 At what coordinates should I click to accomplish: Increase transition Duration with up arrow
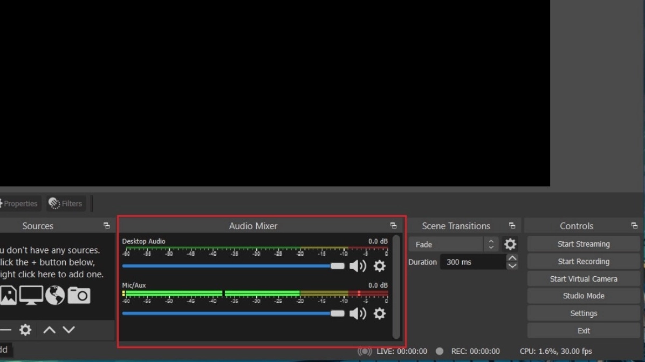(x=512, y=258)
